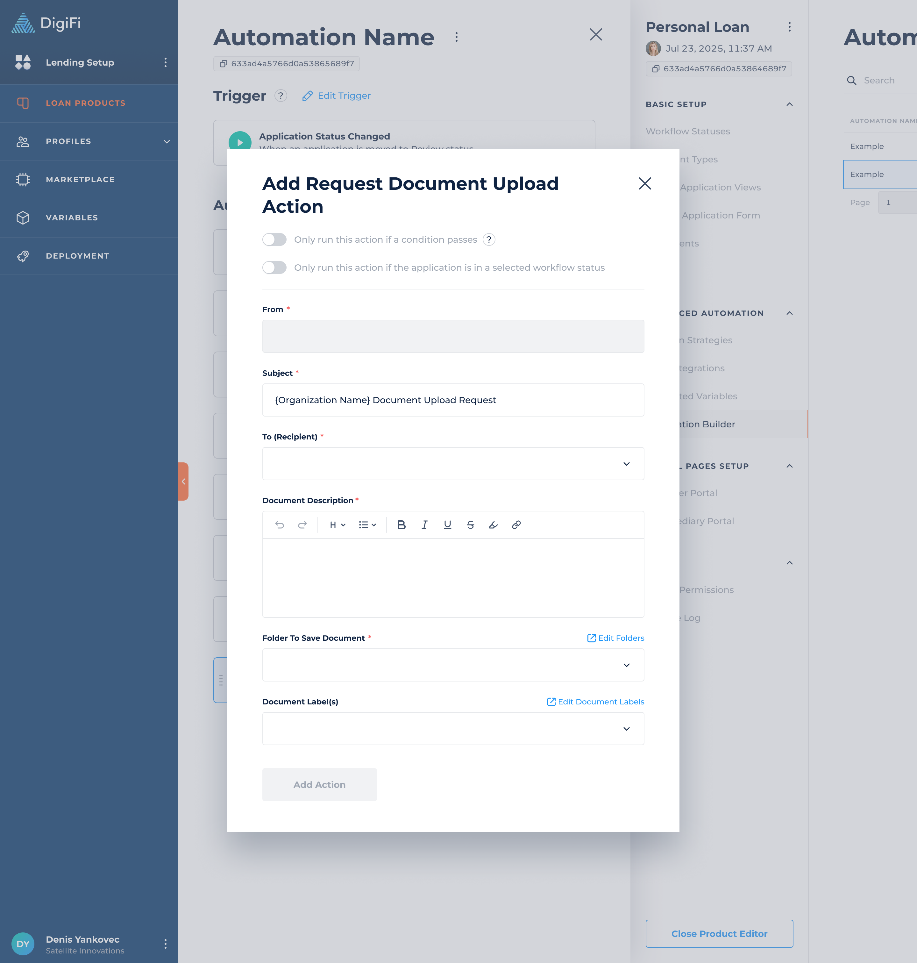The width and height of the screenshot is (917, 963).
Task: Open the To (Recipient) dropdown
Action: tap(453, 463)
